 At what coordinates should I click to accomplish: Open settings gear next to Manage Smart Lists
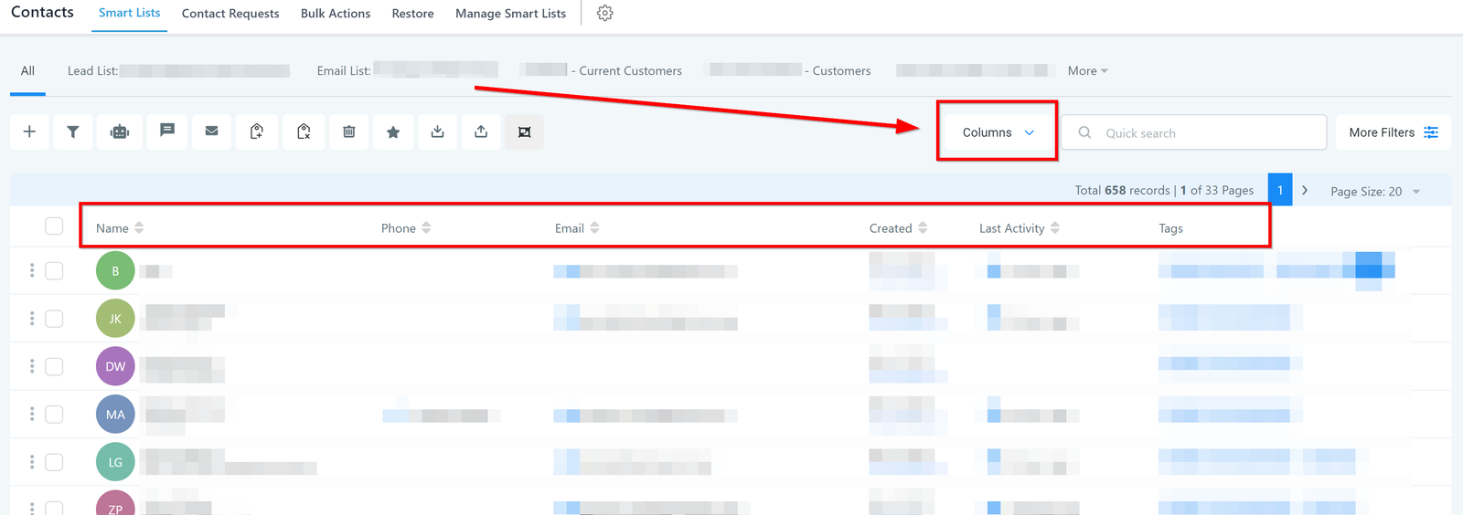(604, 14)
